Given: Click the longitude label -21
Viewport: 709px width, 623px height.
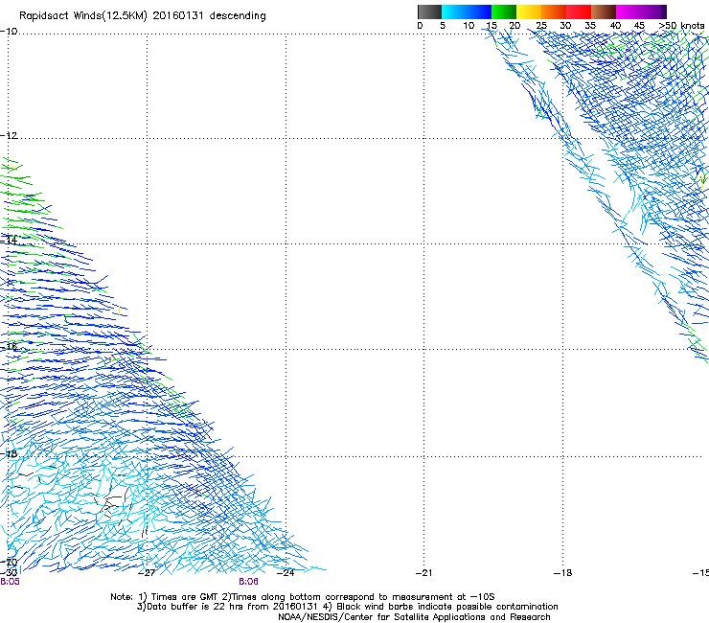Looking at the screenshot, I should [x=424, y=573].
